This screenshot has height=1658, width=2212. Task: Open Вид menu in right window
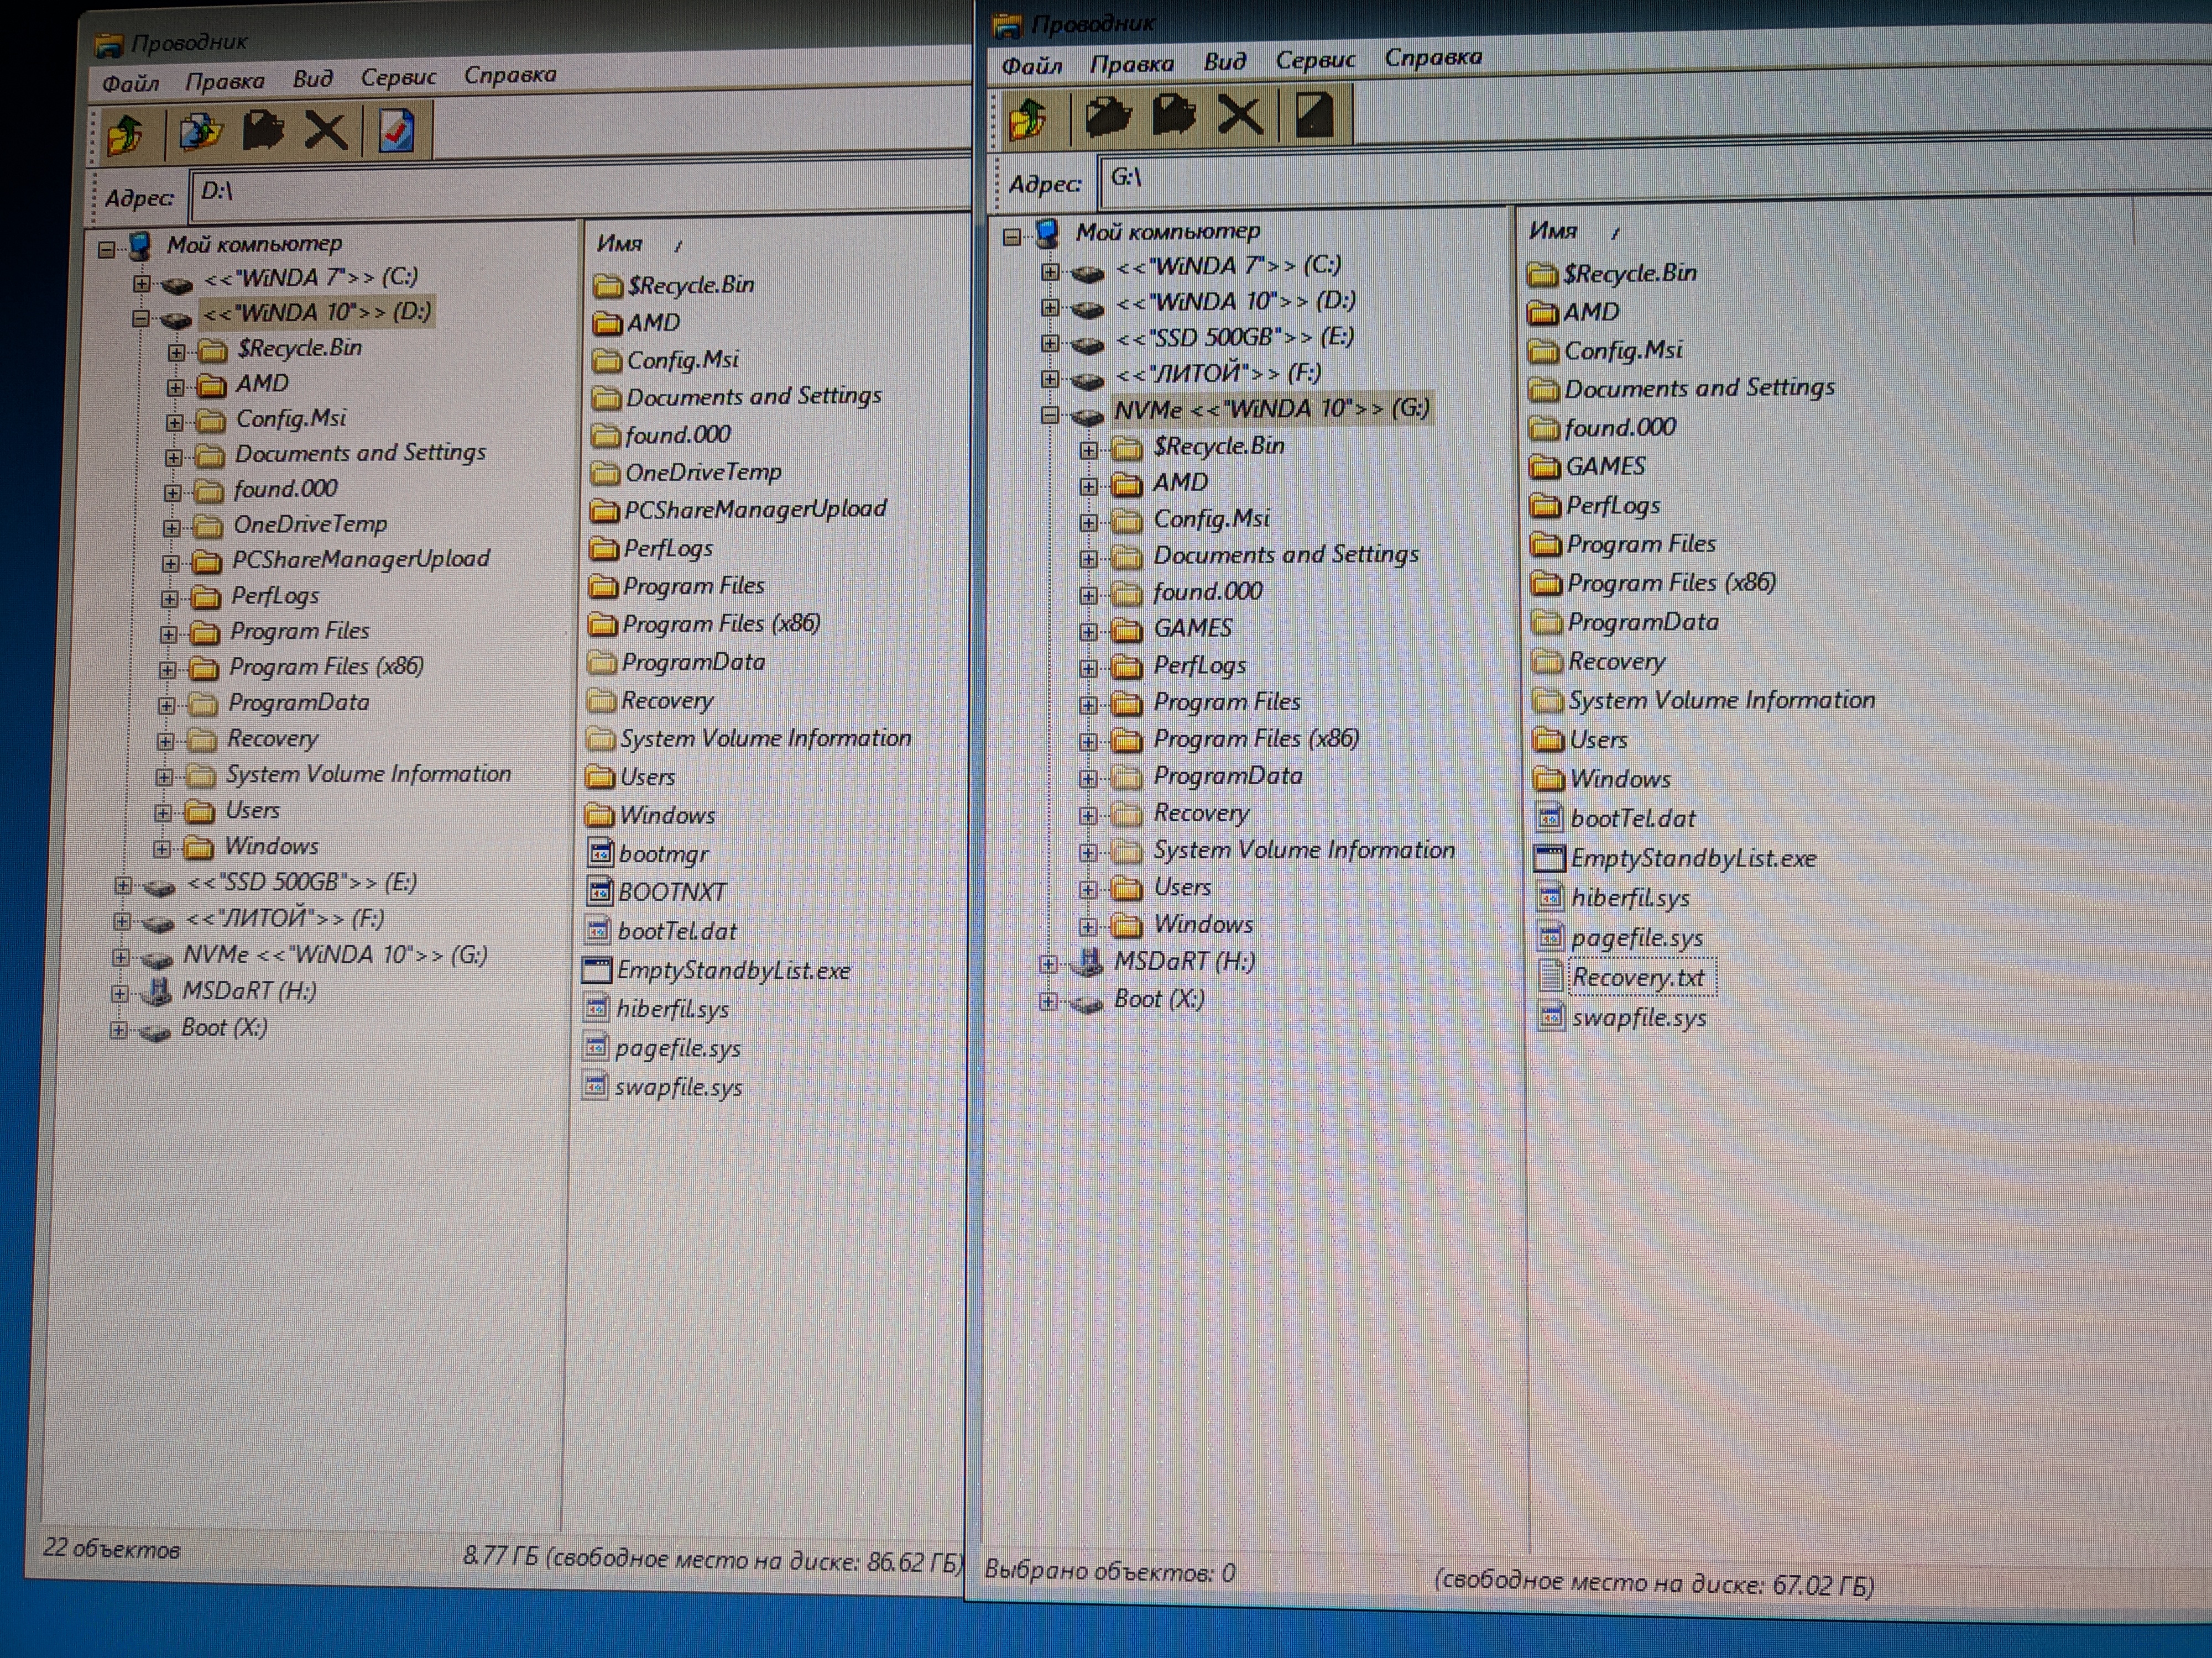pos(1224,62)
